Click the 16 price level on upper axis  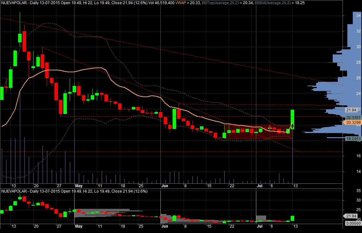358,156
